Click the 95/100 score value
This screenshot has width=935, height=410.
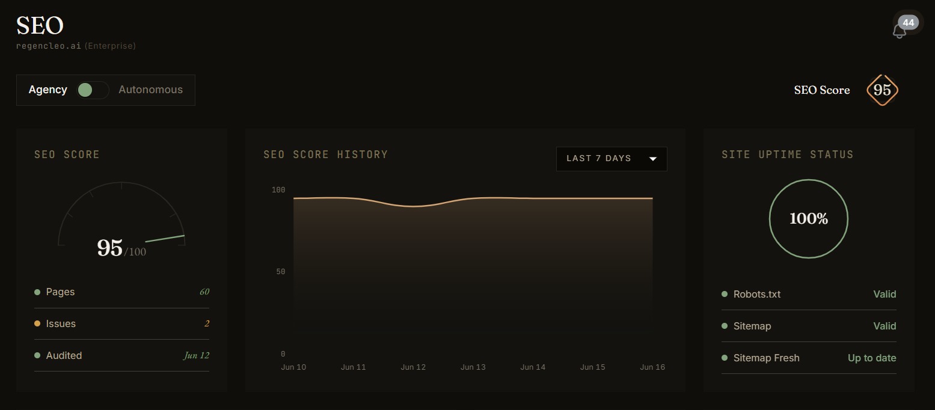(x=121, y=248)
